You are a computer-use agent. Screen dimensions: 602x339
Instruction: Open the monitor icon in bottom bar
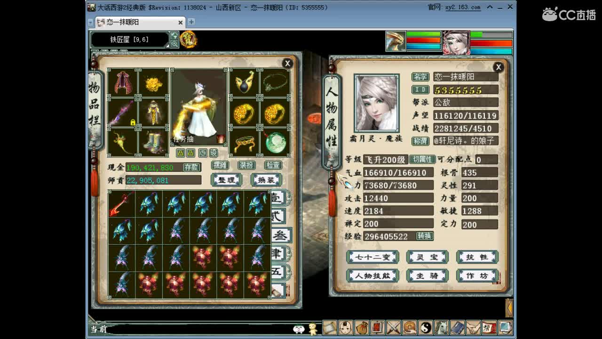point(505,327)
